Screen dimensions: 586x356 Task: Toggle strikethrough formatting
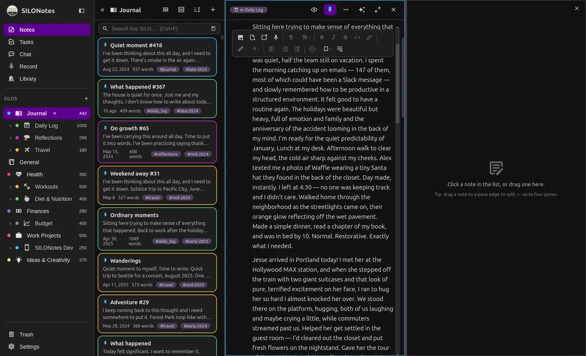click(345, 37)
